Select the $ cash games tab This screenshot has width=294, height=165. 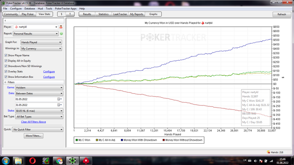coord(61,14)
